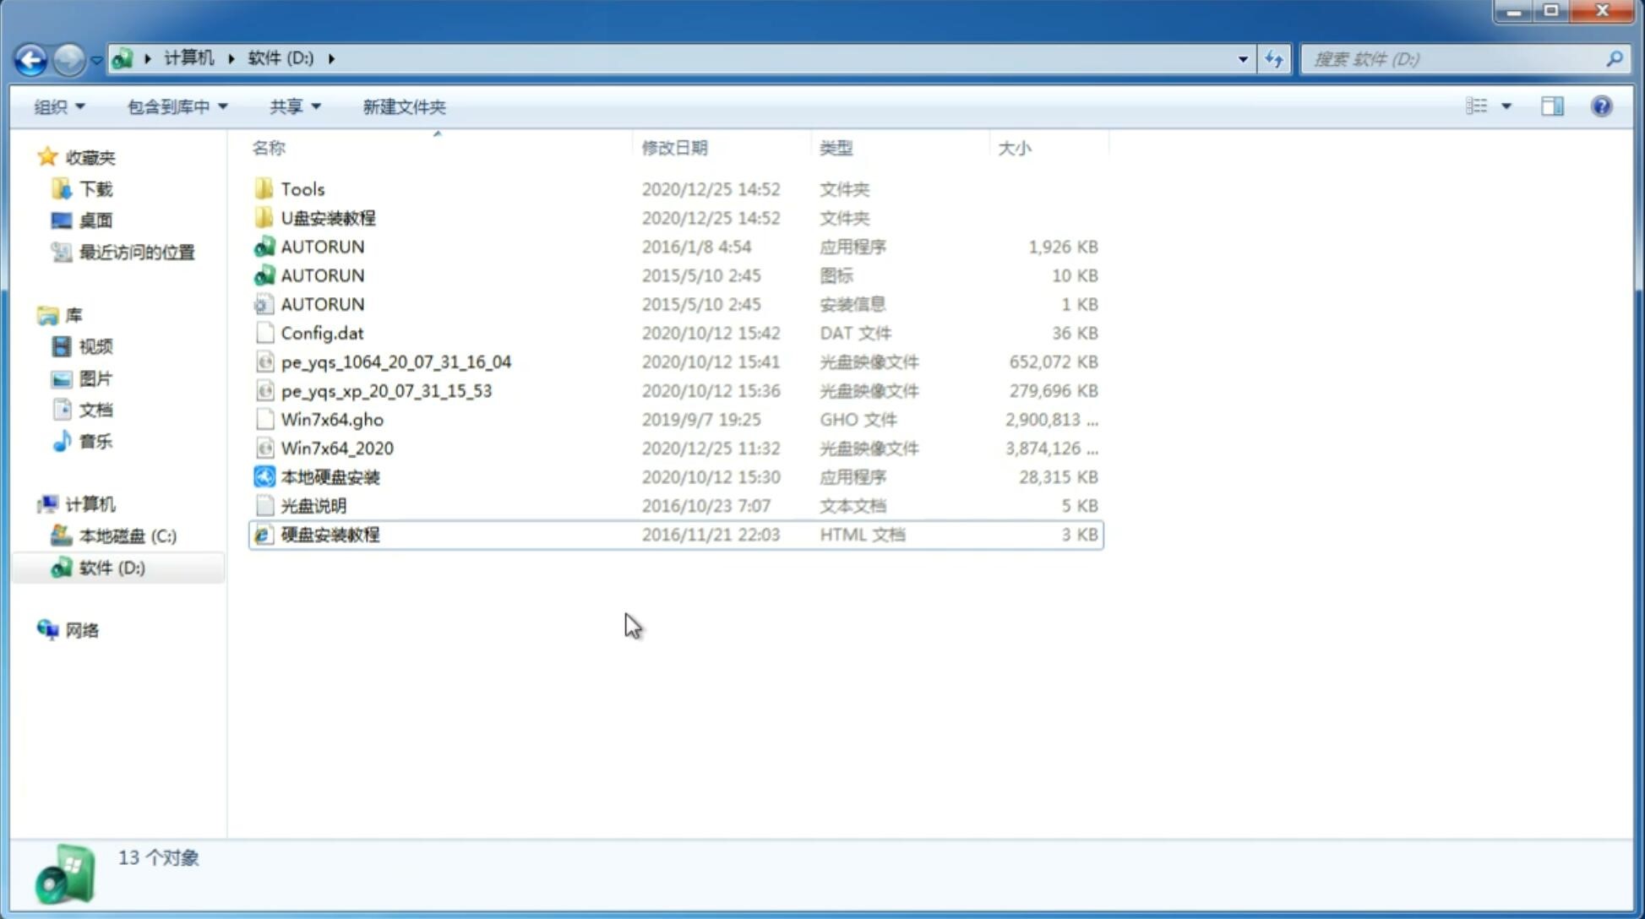Viewport: 1645px width, 919px height.
Task: Launch the 本地硬盘安装 application
Action: tap(330, 476)
